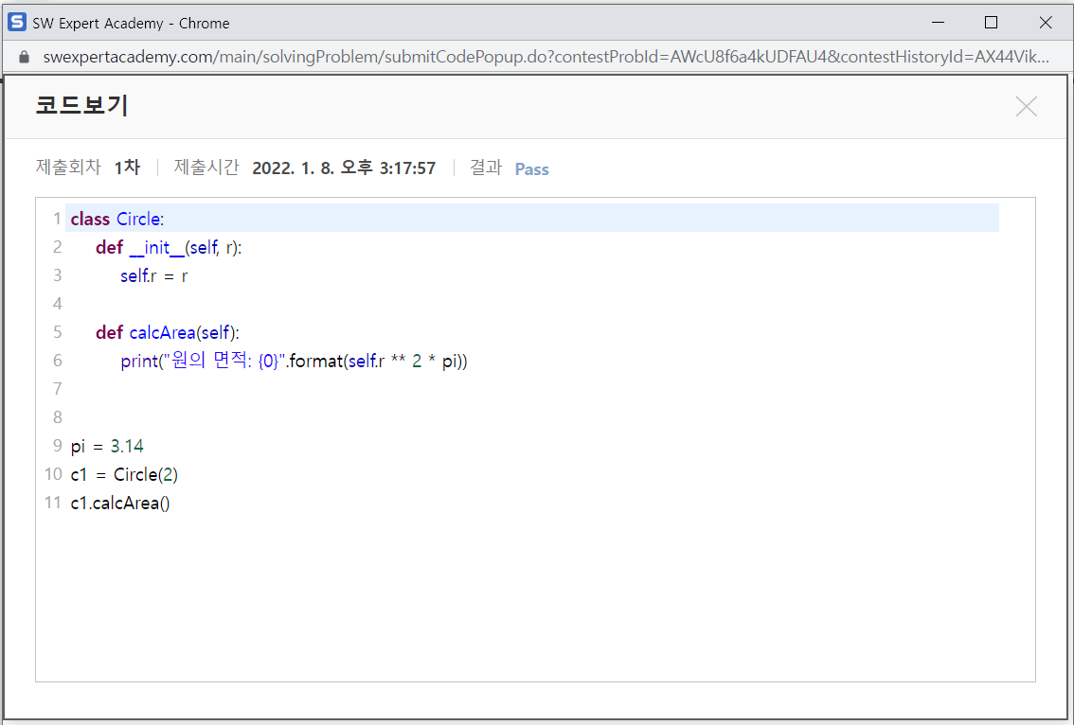The image size is (1074, 725).
Task: Click the SW Expert Academy favicon in title bar
Action: pos(16,23)
